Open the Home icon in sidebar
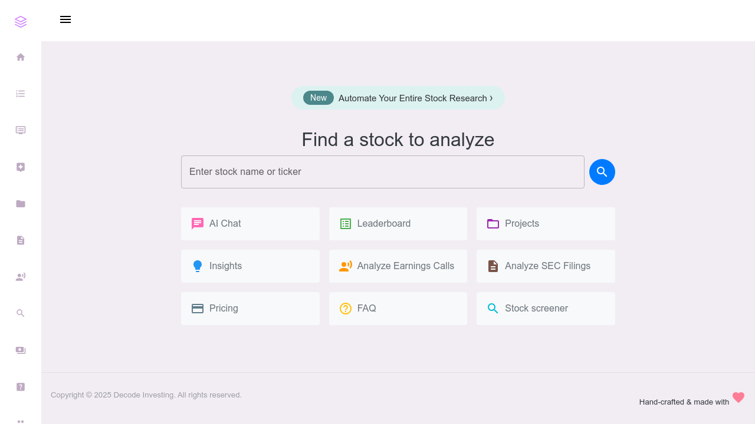This screenshot has height=424, width=755. (x=21, y=57)
